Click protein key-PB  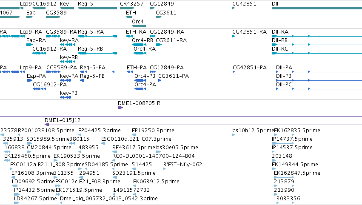click(68, 93)
